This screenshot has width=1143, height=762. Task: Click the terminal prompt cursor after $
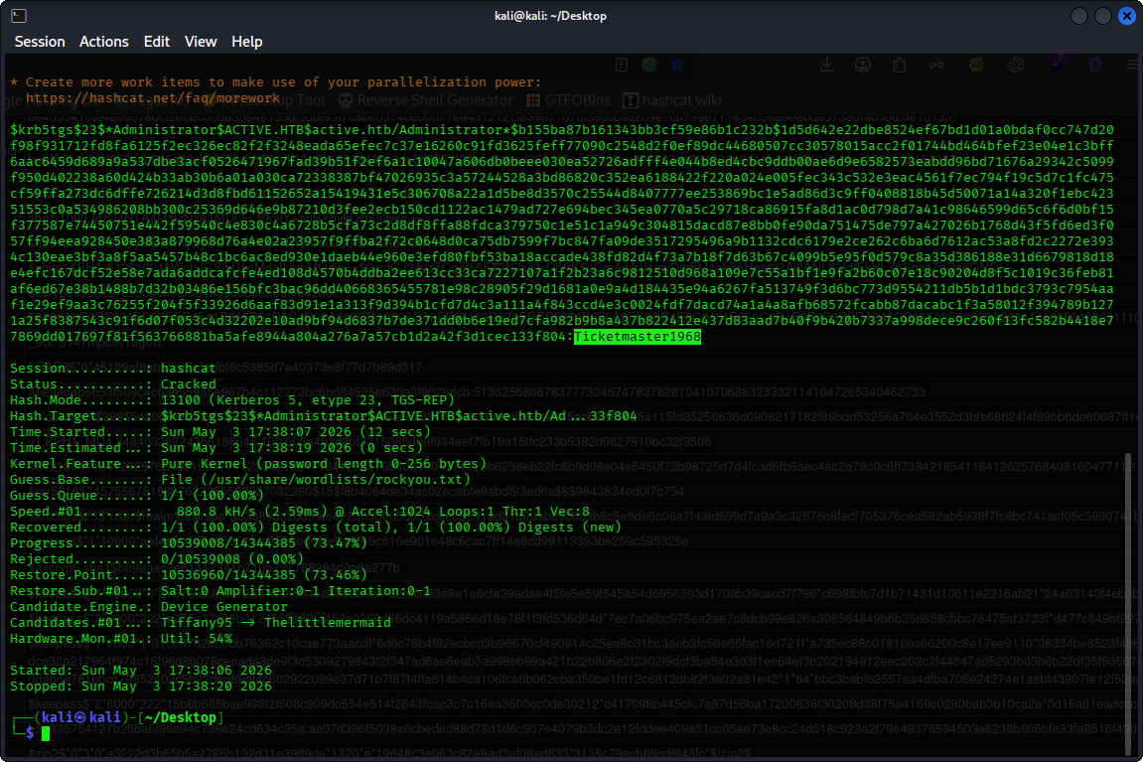point(46,733)
